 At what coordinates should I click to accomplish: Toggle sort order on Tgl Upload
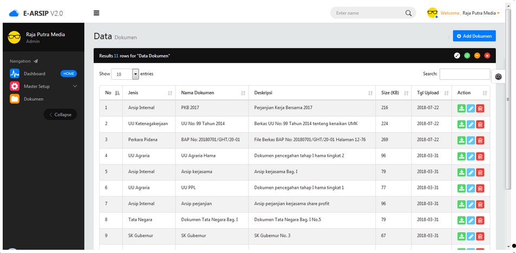[x=432, y=93]
